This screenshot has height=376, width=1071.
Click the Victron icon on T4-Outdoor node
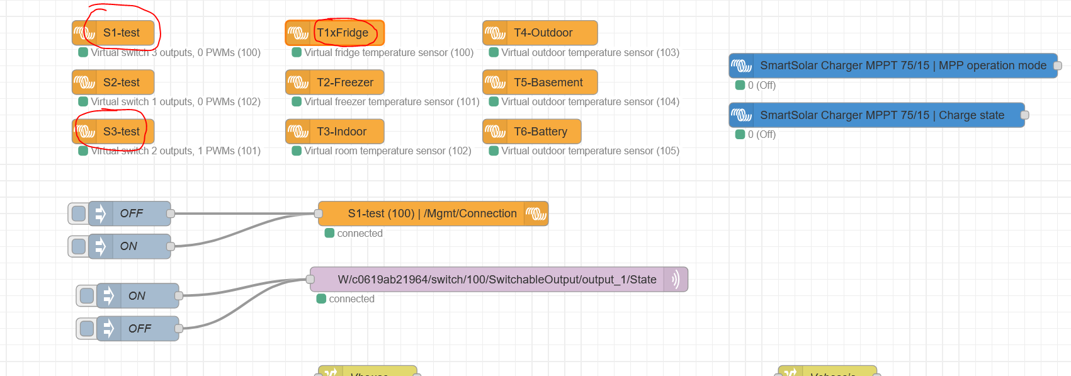[495, 33]
